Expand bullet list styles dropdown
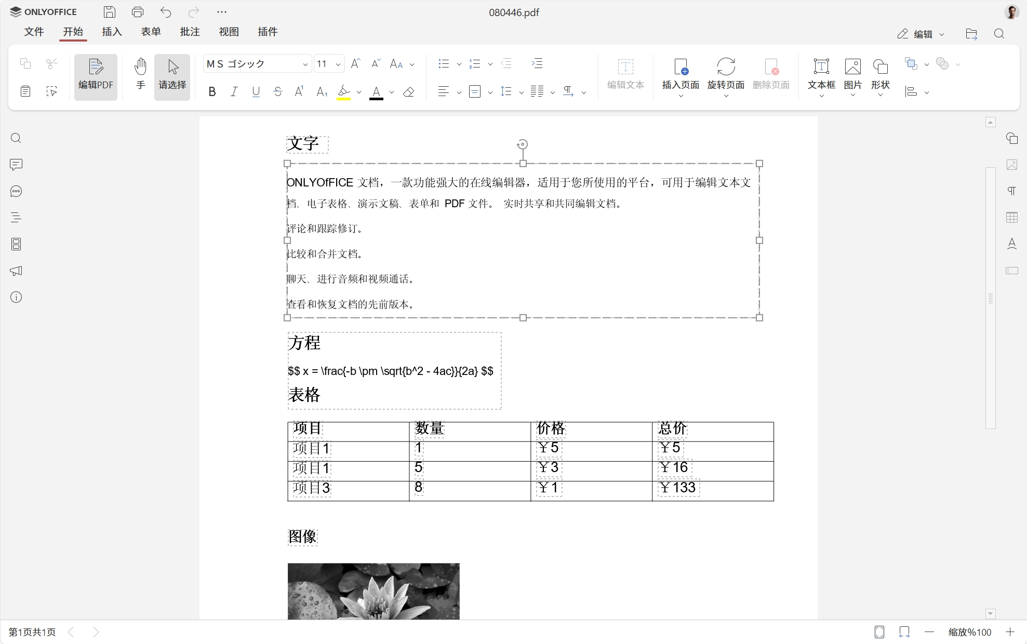1027x644 pixels. tap(459, 64)
